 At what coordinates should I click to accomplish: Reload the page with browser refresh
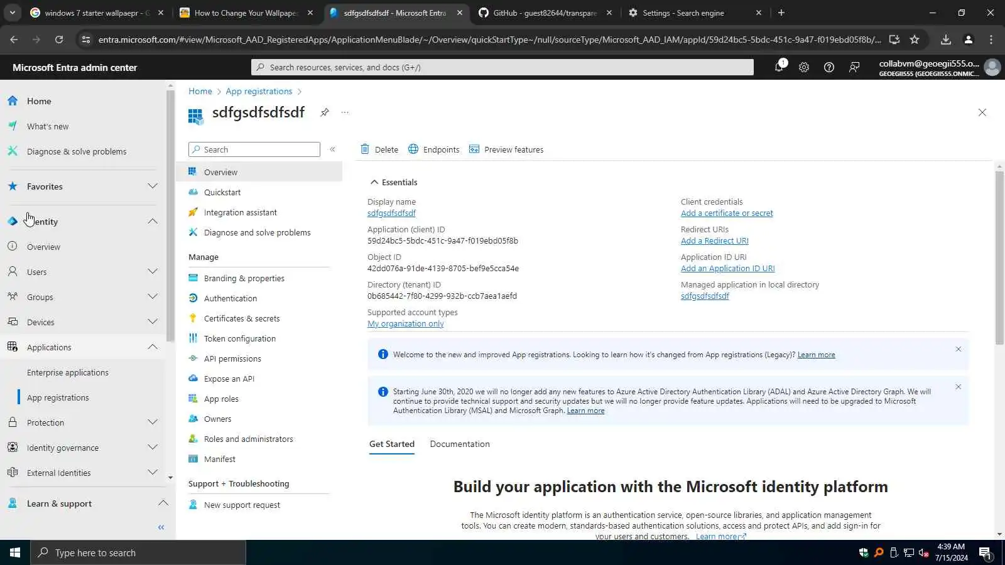pos(59,40)
